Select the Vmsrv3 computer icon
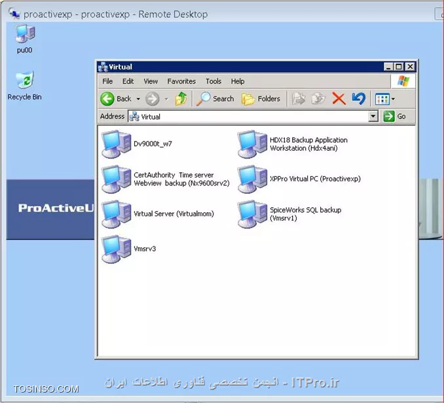 click(116, 249)
